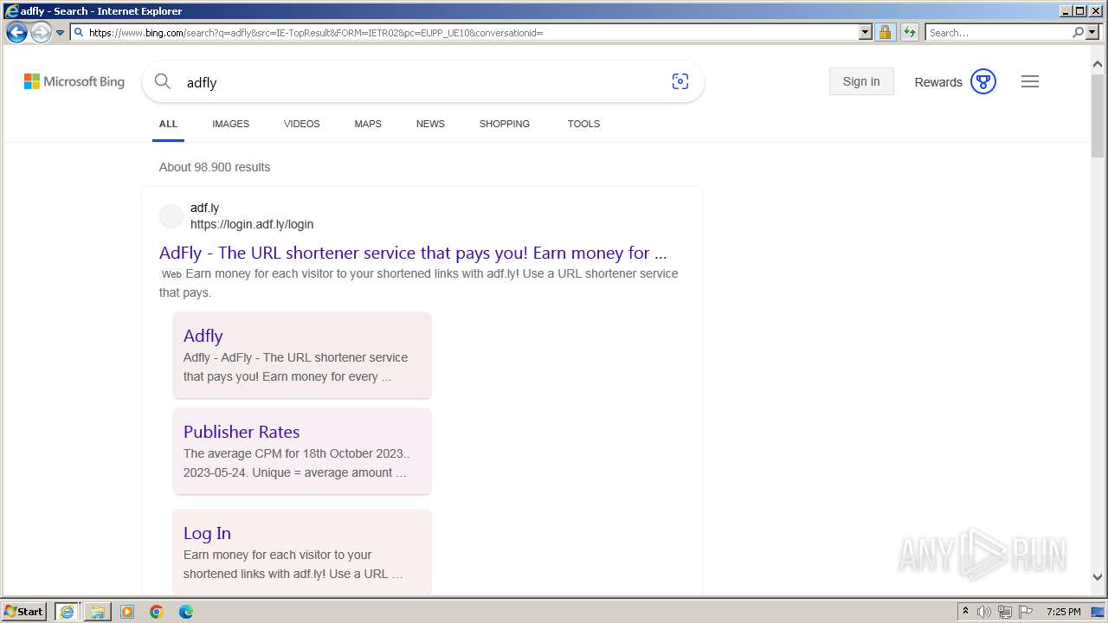
Task: Open the TOOLS search filter
Action: click(584, 124)
